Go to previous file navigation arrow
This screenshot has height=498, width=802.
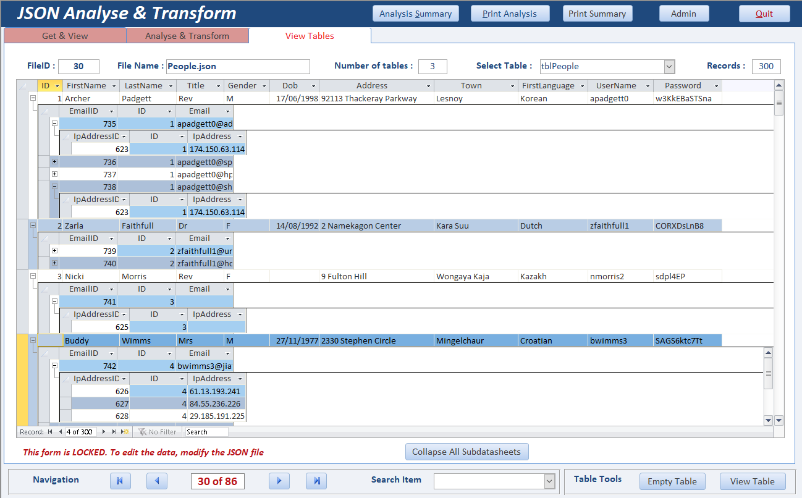pyautogui.click(x=157, y=481)
